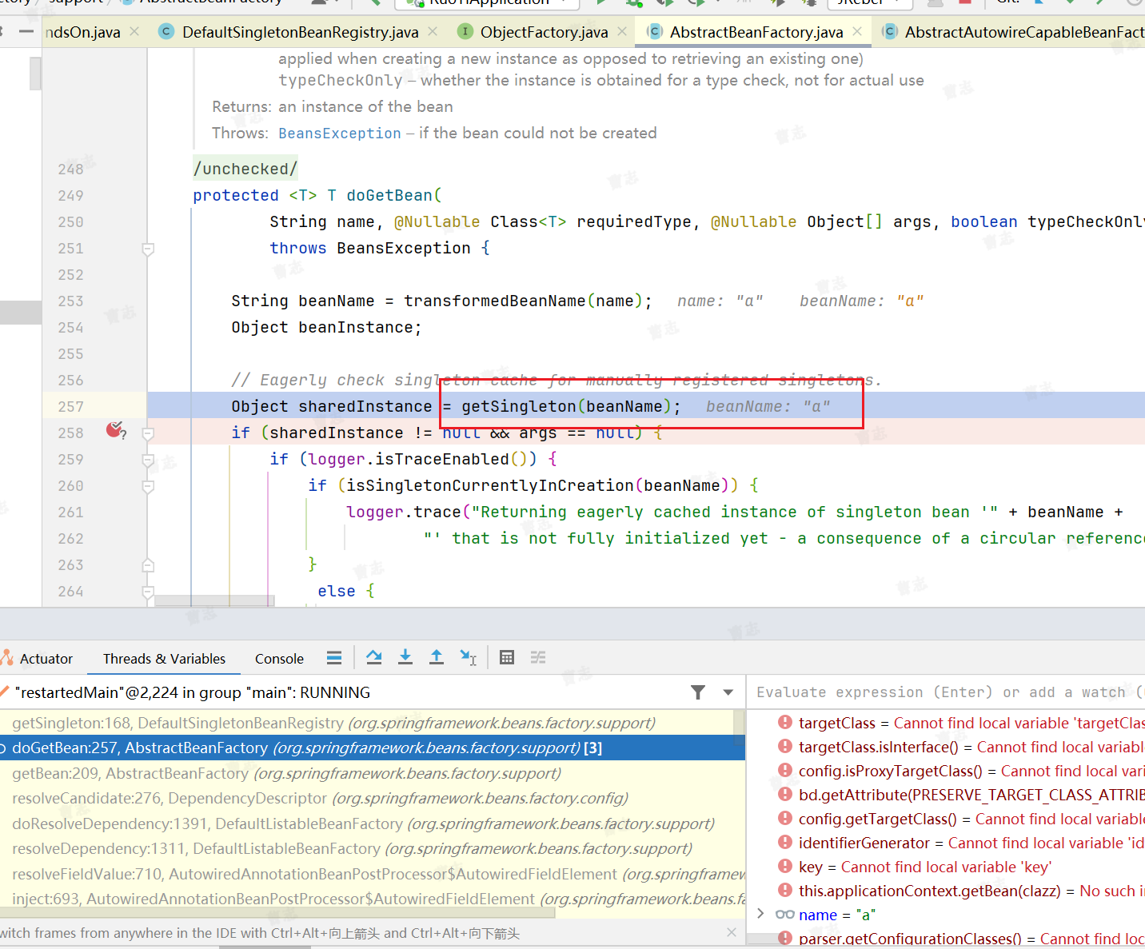Select frame resolveFieldValue:710

372,874
